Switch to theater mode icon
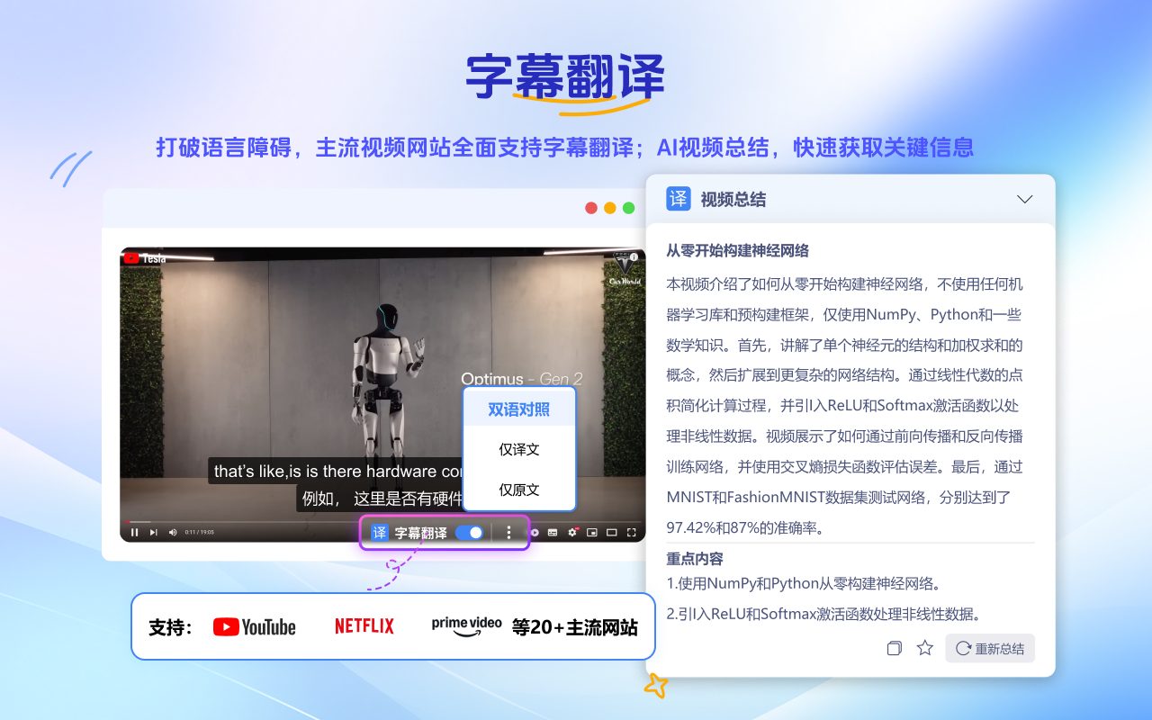1152x720 pixels. click(x=611, y=532)
